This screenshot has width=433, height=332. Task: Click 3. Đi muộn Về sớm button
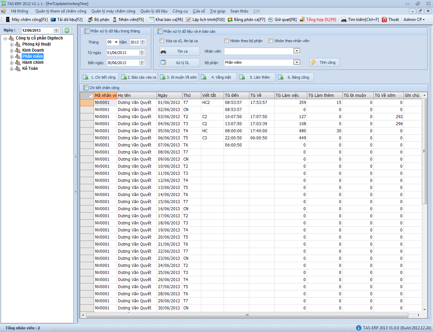pyautogui.click(x=179, y=77)
